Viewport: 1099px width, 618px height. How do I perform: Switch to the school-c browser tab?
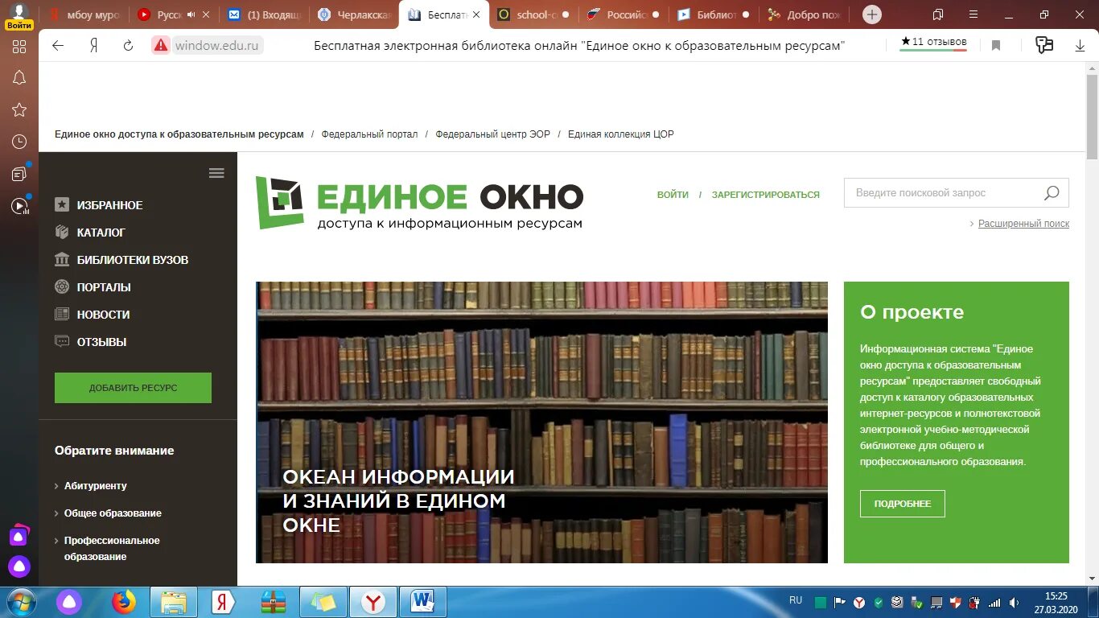tap(533, 14)
